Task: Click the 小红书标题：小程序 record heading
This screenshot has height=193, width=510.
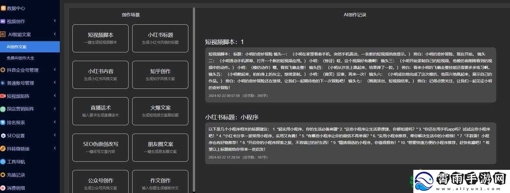Action: tap(232, 117)
